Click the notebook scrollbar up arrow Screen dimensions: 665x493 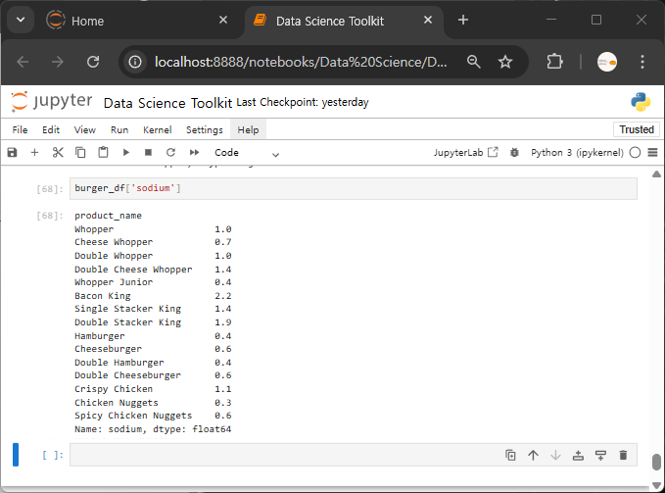(656, 173)
